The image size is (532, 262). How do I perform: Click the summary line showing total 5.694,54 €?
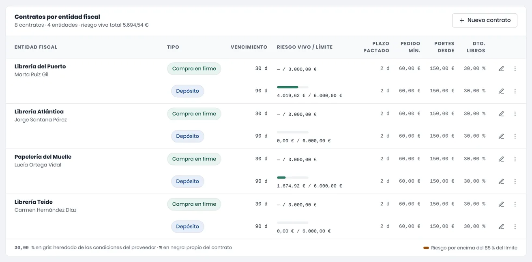click(82, 25)
